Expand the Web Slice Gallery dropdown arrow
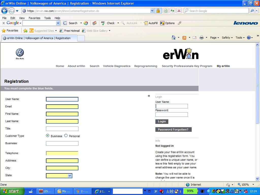 (110, 31)
